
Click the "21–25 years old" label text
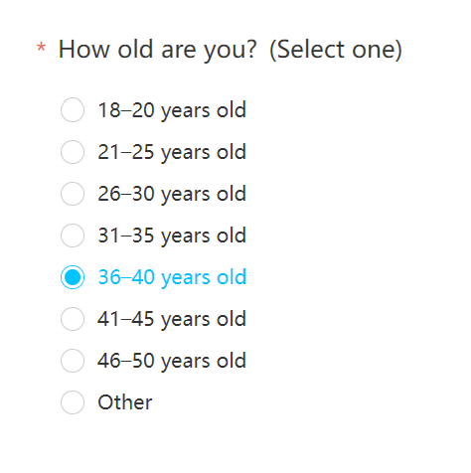pyautogui.click(x=172, y=152)
